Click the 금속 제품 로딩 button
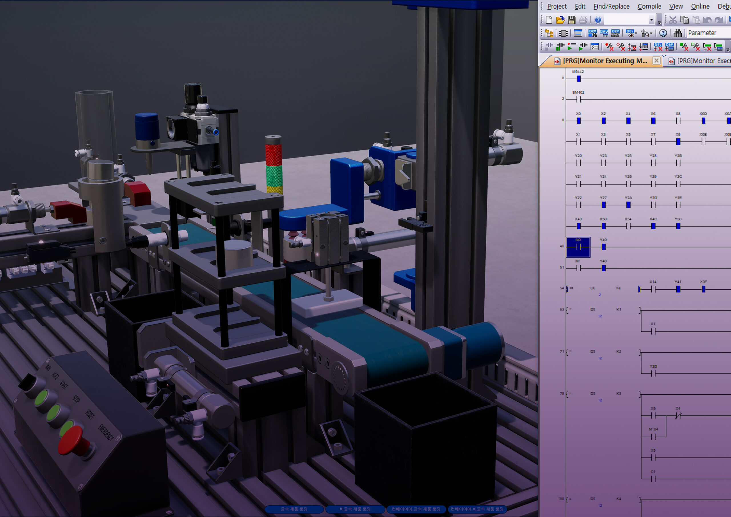731x517 pixels. tap(294, 509)
